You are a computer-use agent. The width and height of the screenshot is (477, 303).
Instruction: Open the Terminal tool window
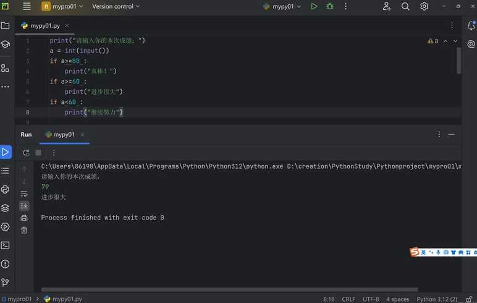(x=5, y=245)
